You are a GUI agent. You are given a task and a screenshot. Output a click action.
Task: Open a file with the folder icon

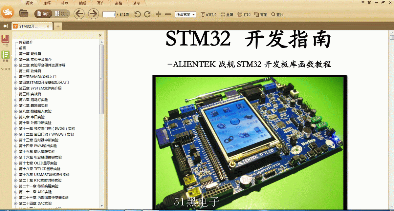pyautogui.click(x=24, y=14)
